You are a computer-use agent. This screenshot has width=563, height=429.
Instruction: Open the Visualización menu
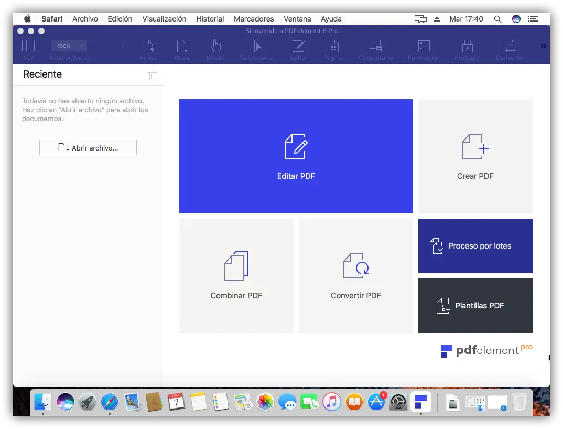pyautogui.click(x=164, y=19)
